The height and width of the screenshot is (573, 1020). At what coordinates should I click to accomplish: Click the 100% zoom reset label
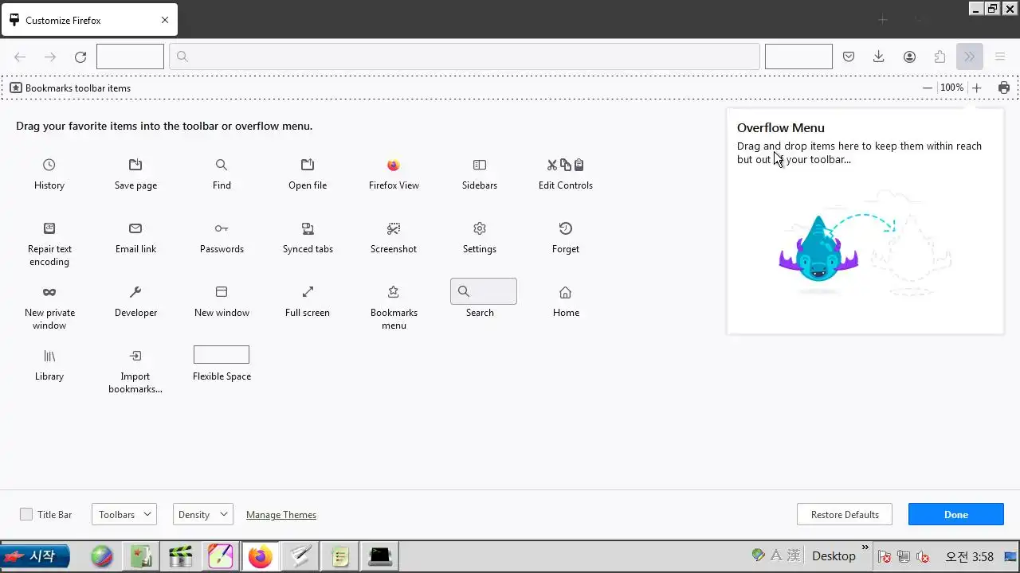(952, 88)
